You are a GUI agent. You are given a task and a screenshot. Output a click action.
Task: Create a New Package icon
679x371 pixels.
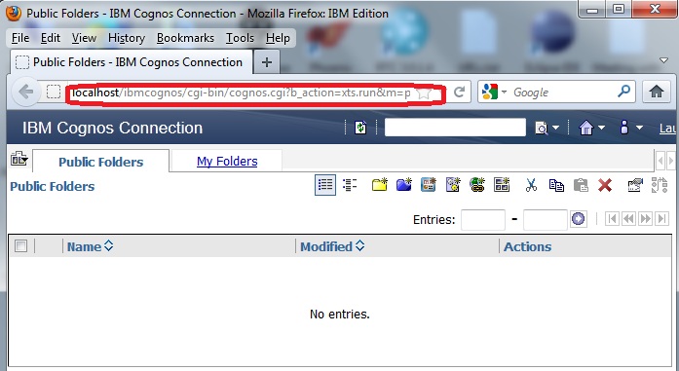coord(403,185)
